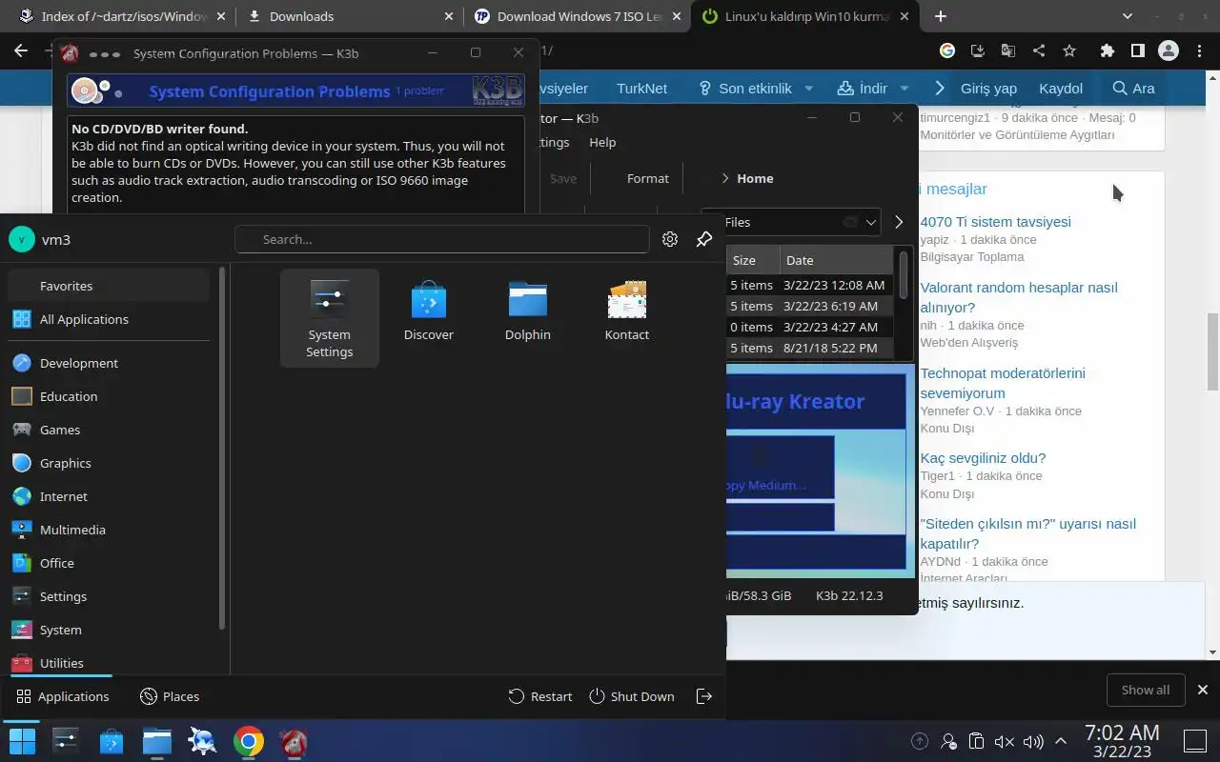Click the tray updates arrow icon
Image resolution: width=1220 pixels, height=762 pixels.
pos(920,741)
